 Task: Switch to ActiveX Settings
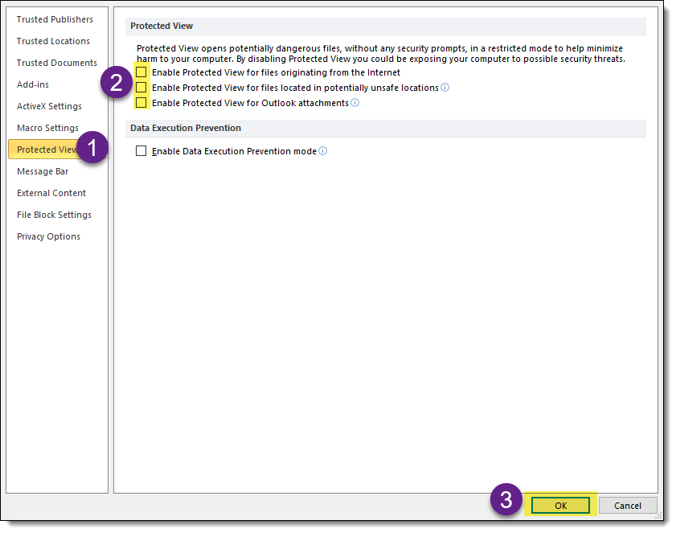(49, 106)
